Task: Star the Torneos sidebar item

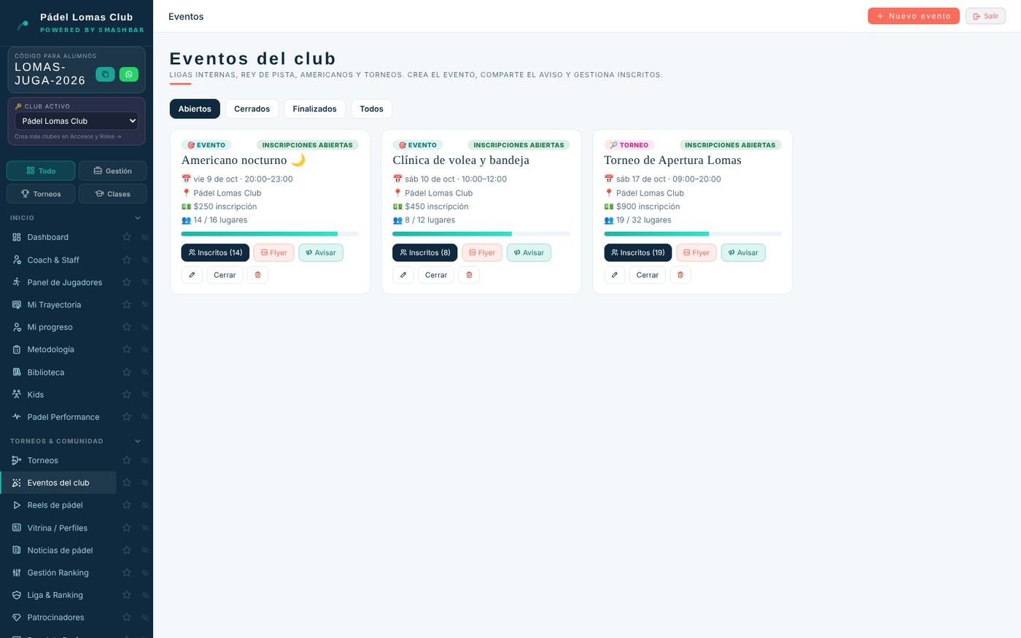Action: point(127,460)
